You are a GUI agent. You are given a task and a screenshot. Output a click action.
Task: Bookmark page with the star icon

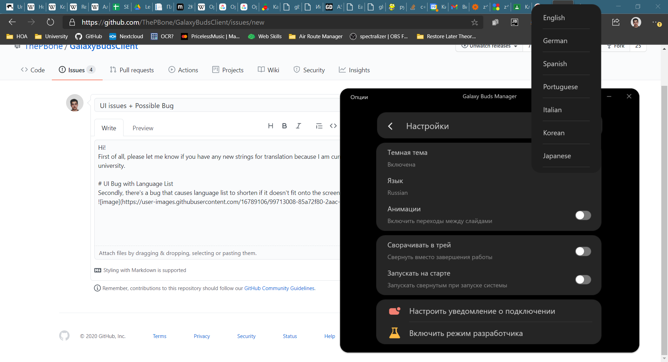(x=475, y=23)
